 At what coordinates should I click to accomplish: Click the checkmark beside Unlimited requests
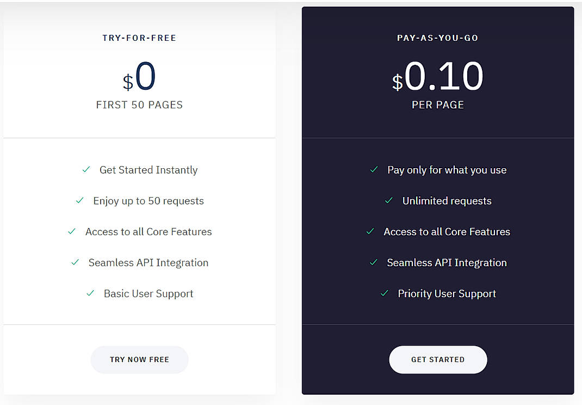pos(388,201)
